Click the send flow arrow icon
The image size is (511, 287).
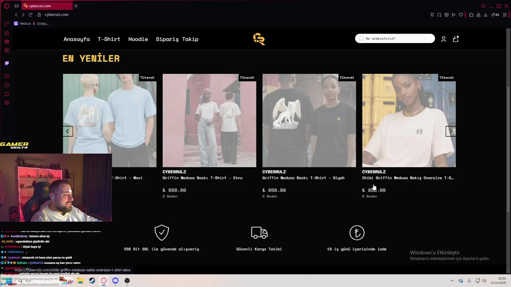point(454,15)
